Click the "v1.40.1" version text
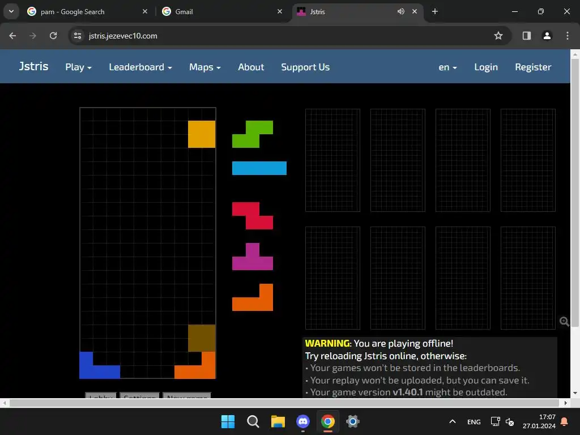Image resolution: width=580 pixels, height=435 pixels. pyautogui.click(x=408, y=392)
